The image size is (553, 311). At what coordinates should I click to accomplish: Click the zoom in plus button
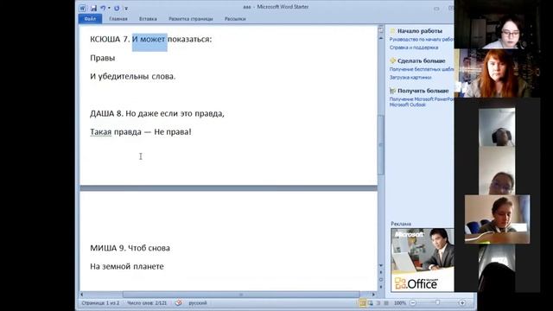click(x=462, y=303)
